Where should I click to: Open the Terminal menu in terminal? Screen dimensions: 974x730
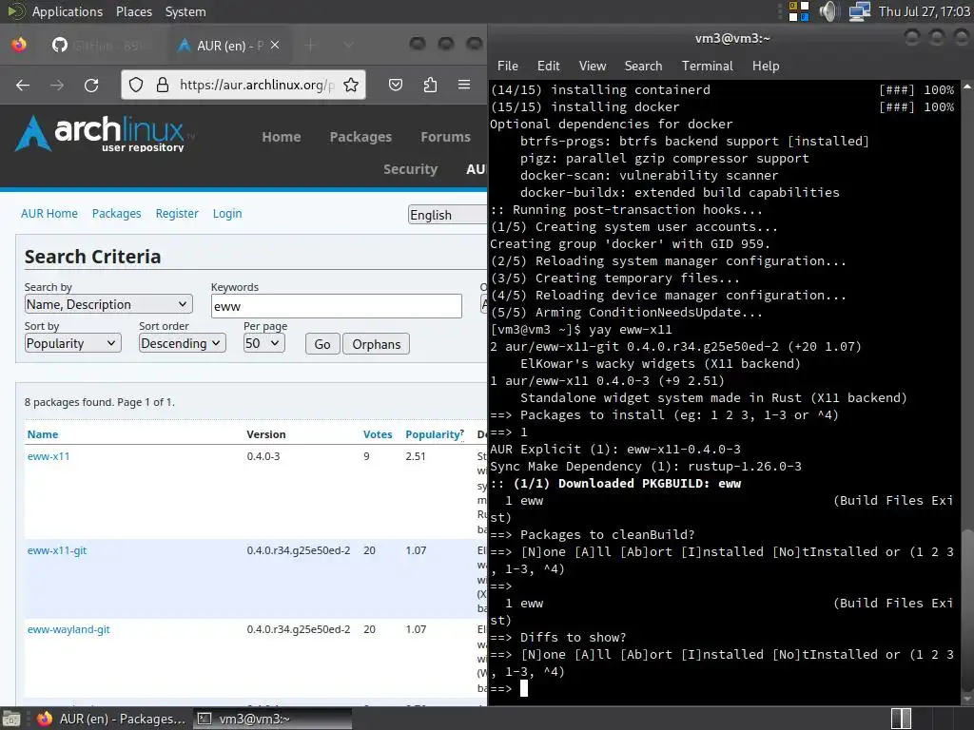pyautogui.click(x=707, y=66)
